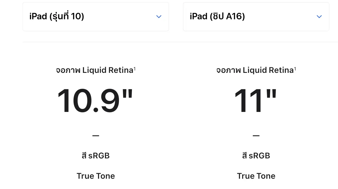Click the 10.9" display size figure
This screenshot has height=189, width=338.
[95, 101]
